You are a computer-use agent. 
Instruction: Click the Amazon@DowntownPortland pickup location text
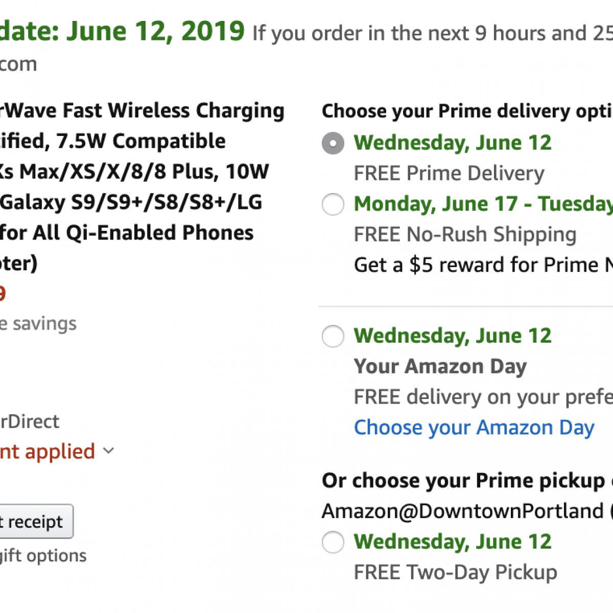pyautogui.click(x=462, y=511)
